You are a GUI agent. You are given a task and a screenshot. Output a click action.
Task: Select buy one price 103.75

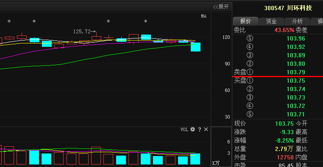click(x=296, y=81)
